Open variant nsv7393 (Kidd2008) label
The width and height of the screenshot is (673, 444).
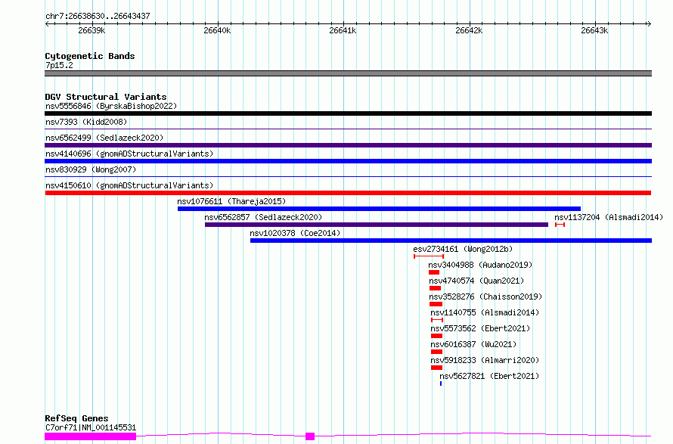pos(86,122)
